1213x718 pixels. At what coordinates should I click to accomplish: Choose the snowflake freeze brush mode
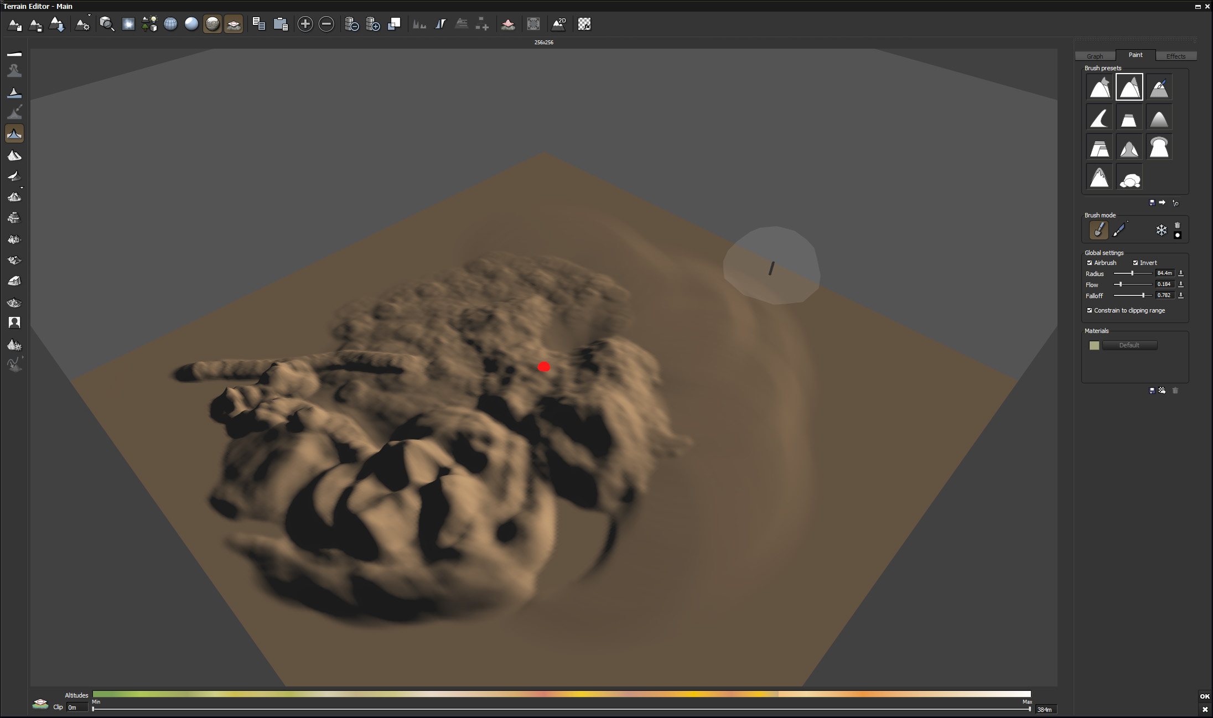click(x=1161, y=230)
